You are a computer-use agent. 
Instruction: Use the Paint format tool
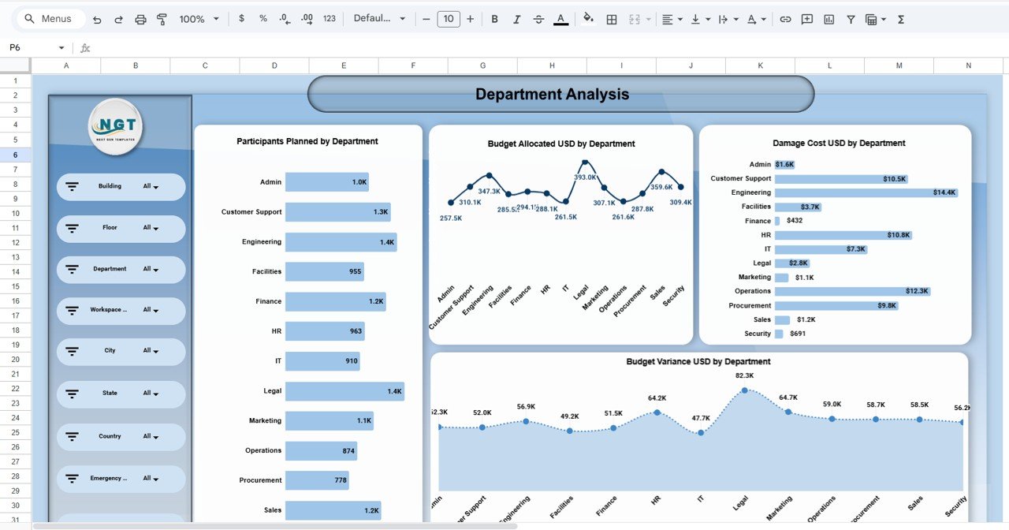pyautogui.click(x=162, y=18)
